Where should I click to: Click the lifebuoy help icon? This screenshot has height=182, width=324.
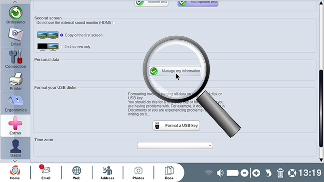[x=292, y=173]
